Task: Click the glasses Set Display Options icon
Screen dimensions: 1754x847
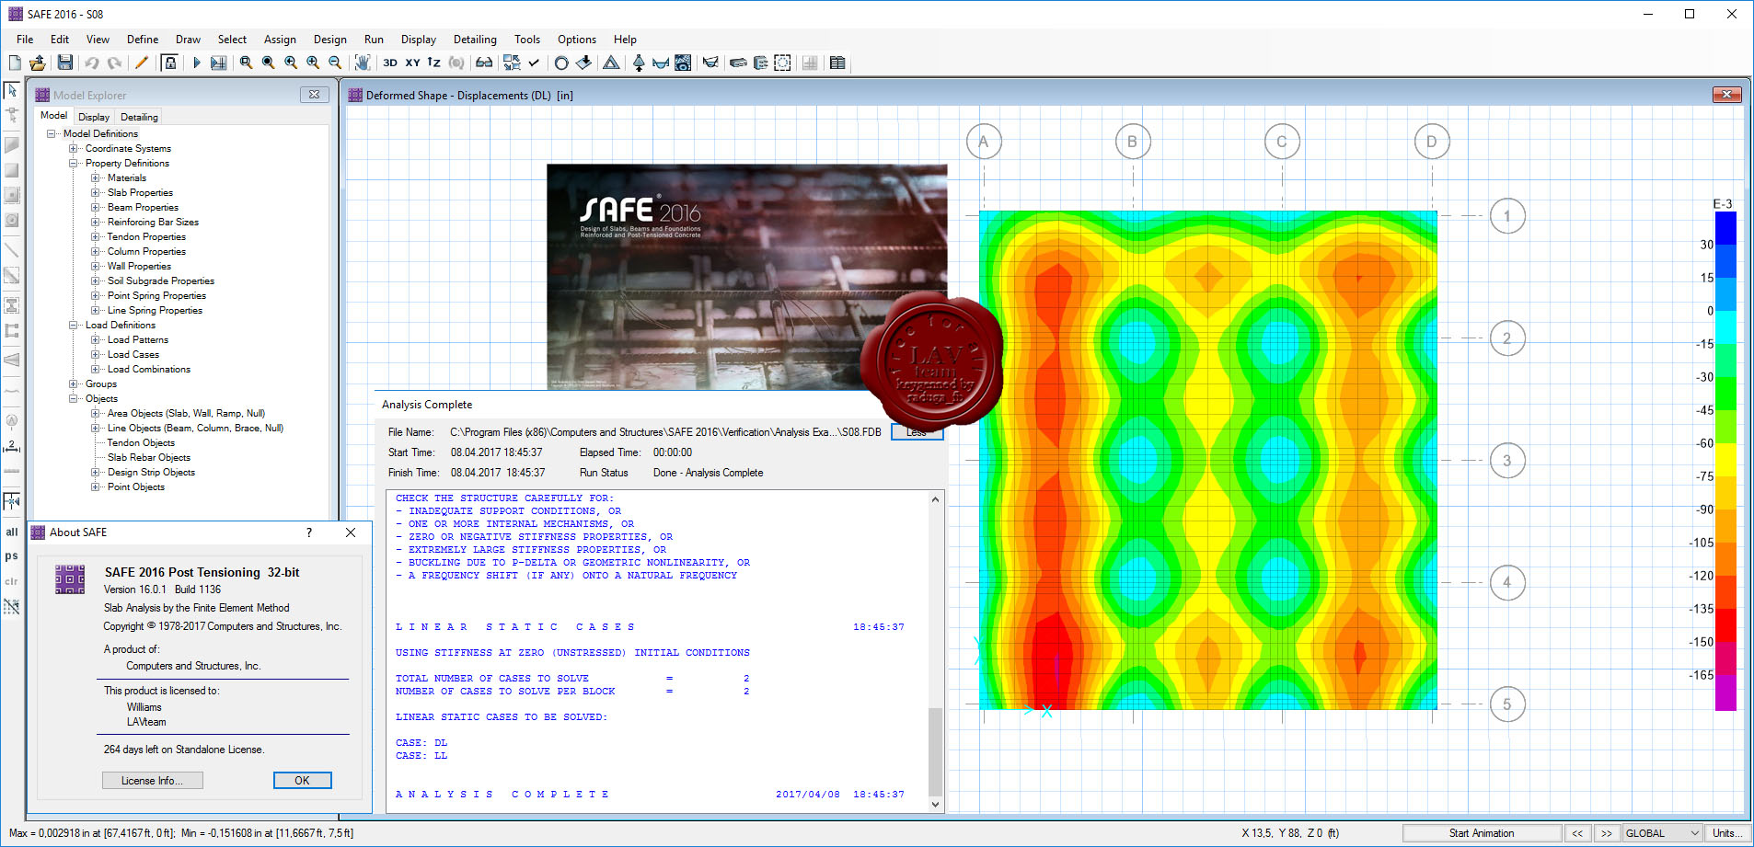Action: [x=484, y=63]
